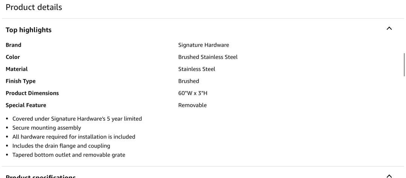Screen dimensions: 406x178
Task: Click the 60"W x 3"H dimensions value
Action: (x=192, y=93)
